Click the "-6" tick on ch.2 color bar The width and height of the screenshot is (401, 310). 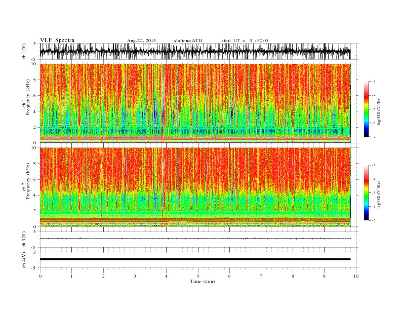click(374, 207)
